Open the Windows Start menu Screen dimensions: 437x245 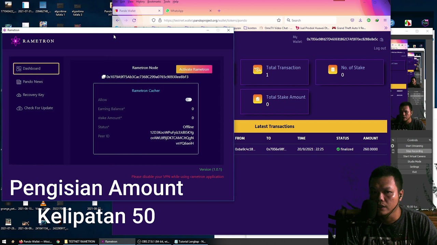click(x=4, y=242)
